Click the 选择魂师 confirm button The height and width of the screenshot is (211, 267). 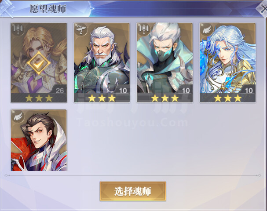click(133, 191)
